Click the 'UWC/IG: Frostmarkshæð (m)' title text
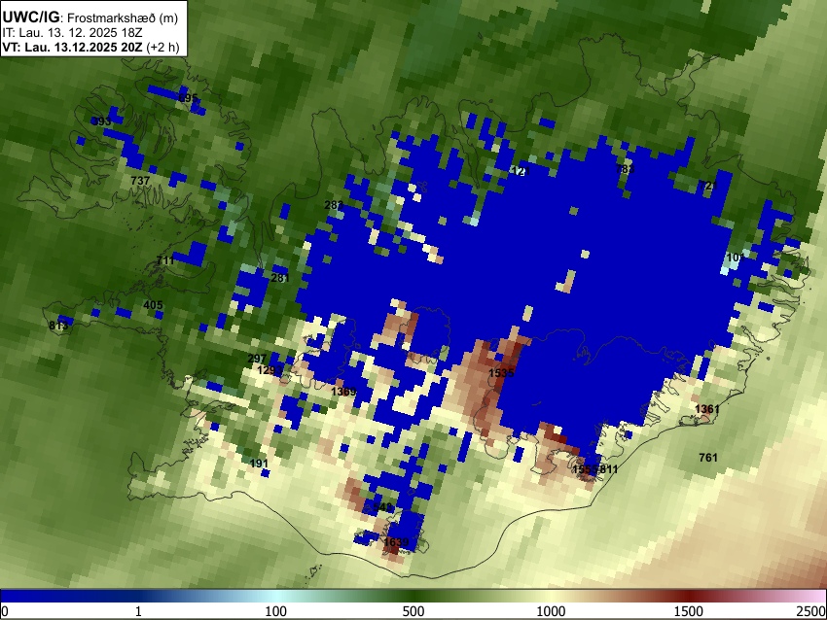The image size is (827, 620). pyautogui.click(x=90, y=17)
